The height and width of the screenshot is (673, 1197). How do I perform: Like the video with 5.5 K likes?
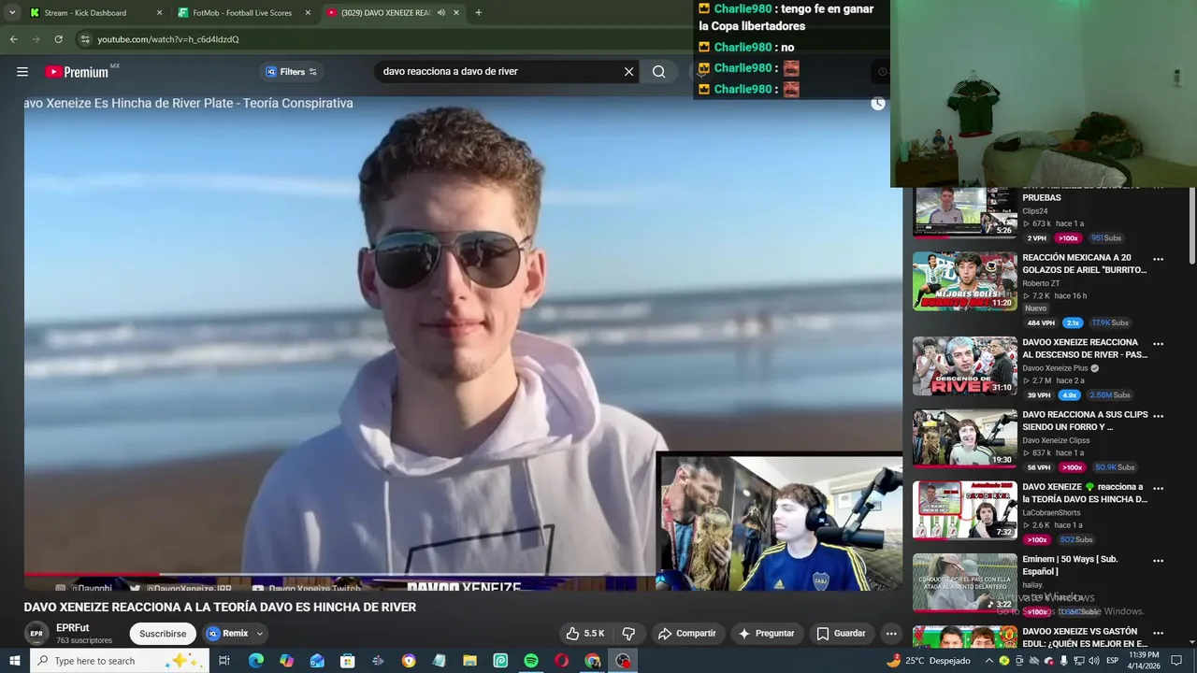click(x=585, y=634)
